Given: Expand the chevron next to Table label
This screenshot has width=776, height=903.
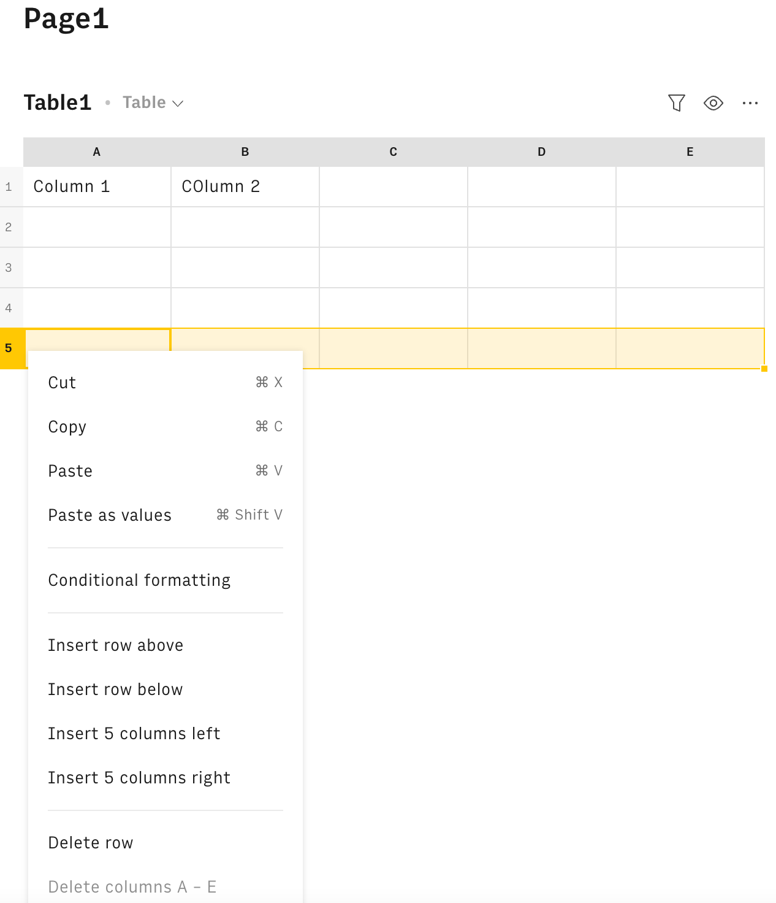Looking at the screenshot, I should tap(179, 104).
